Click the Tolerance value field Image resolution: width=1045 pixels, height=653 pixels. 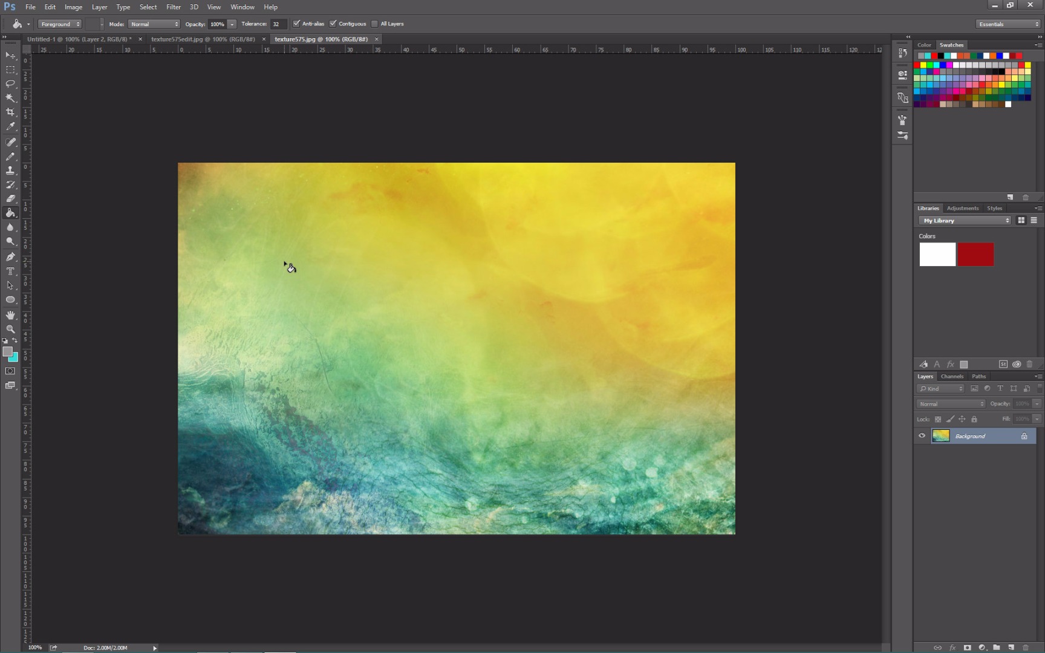[x=278, y=24]
